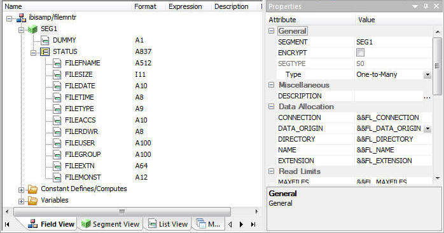Screen dimensions: 444x233
Task: Collapse the SEG1 segment node
Action: (x=21, y=30)
